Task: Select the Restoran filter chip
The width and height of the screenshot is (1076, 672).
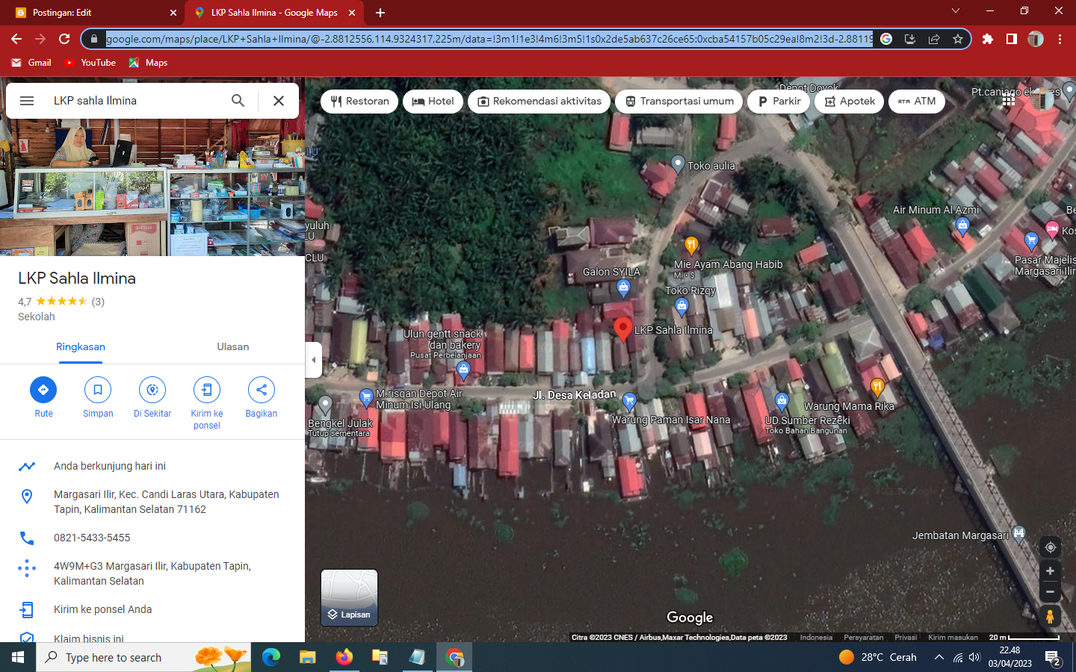Action: coord(359,102)
